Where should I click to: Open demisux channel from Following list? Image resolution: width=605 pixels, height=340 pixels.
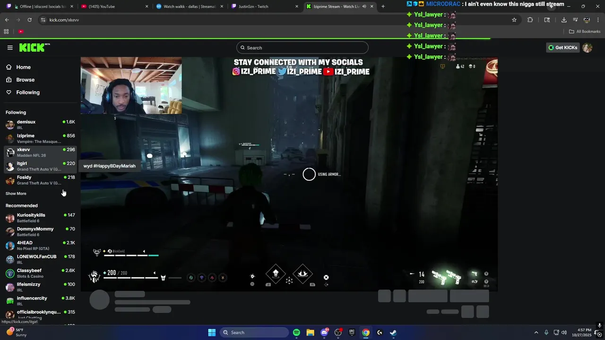click(x=40, y=125)
